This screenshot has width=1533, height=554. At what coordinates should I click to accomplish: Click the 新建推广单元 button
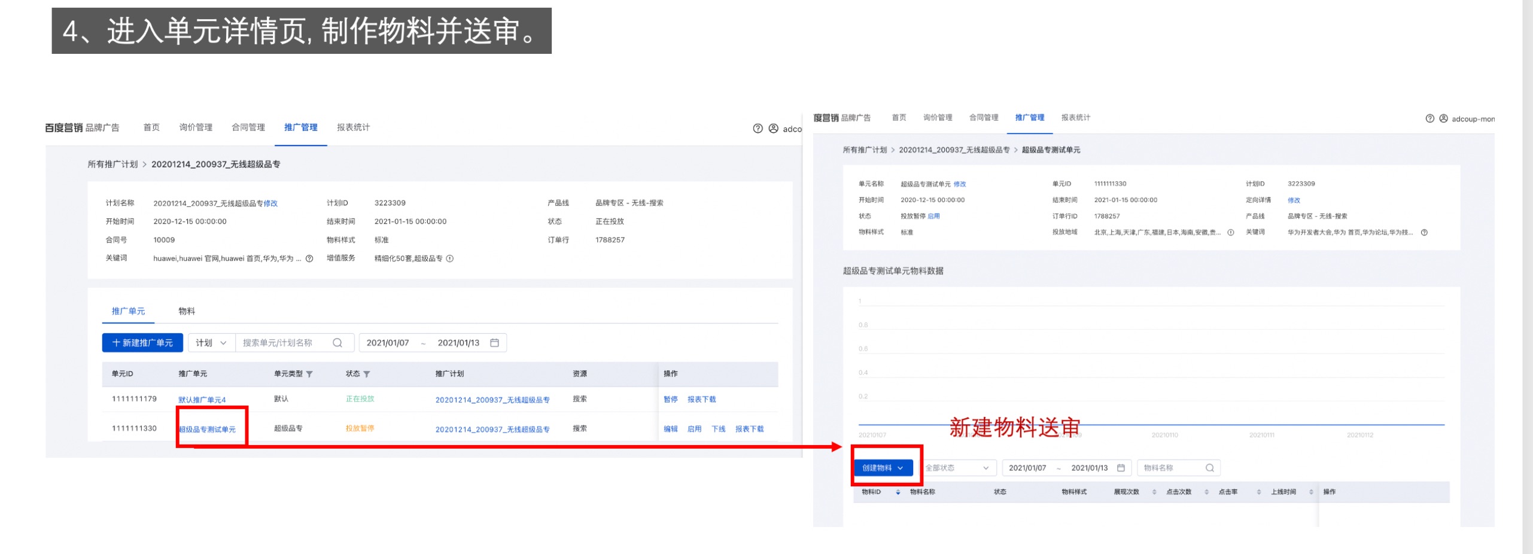[x=142, y=343]
